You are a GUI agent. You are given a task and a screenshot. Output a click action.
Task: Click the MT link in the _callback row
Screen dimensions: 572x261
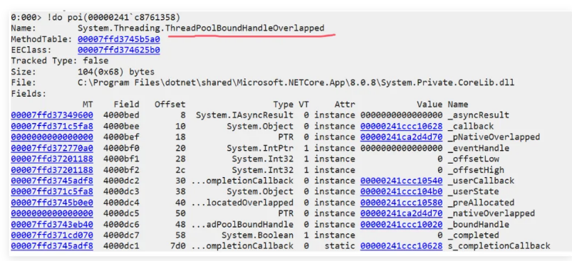(x=52, y=126)
